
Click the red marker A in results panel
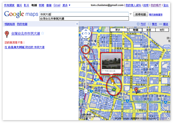(7, 35)
